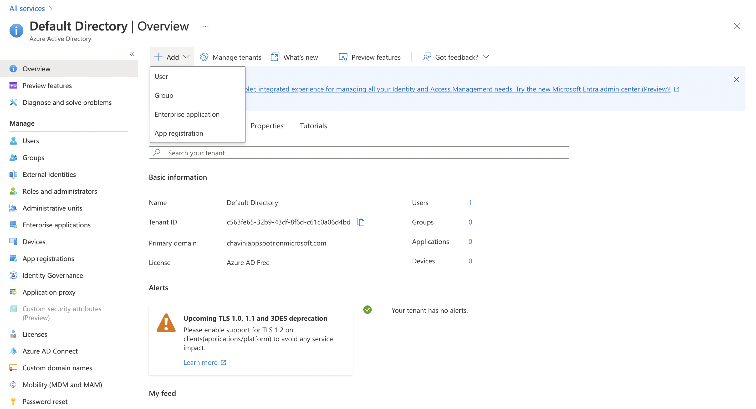Click the Add plus icon

click(x=158, y=57)
